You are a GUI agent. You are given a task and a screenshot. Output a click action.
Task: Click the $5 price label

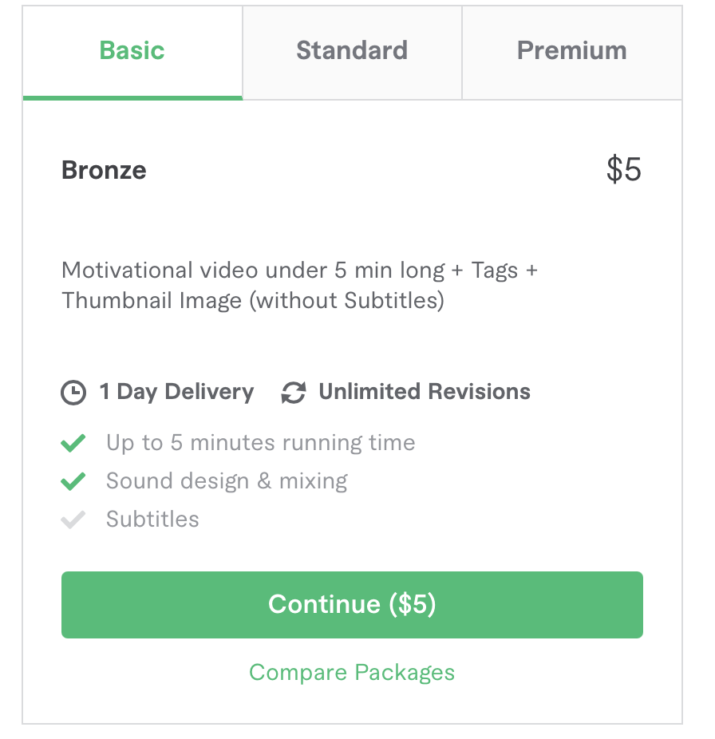tap(623, 169)
